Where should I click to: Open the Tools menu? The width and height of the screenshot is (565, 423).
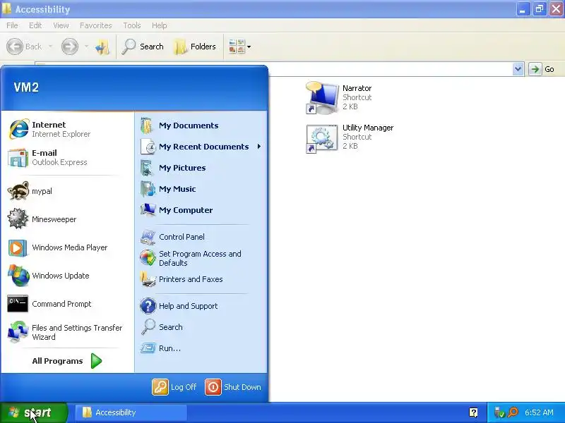tap(132, 25)
